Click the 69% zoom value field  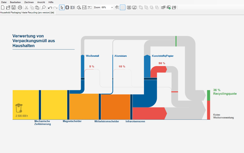(x=106, y=7)
